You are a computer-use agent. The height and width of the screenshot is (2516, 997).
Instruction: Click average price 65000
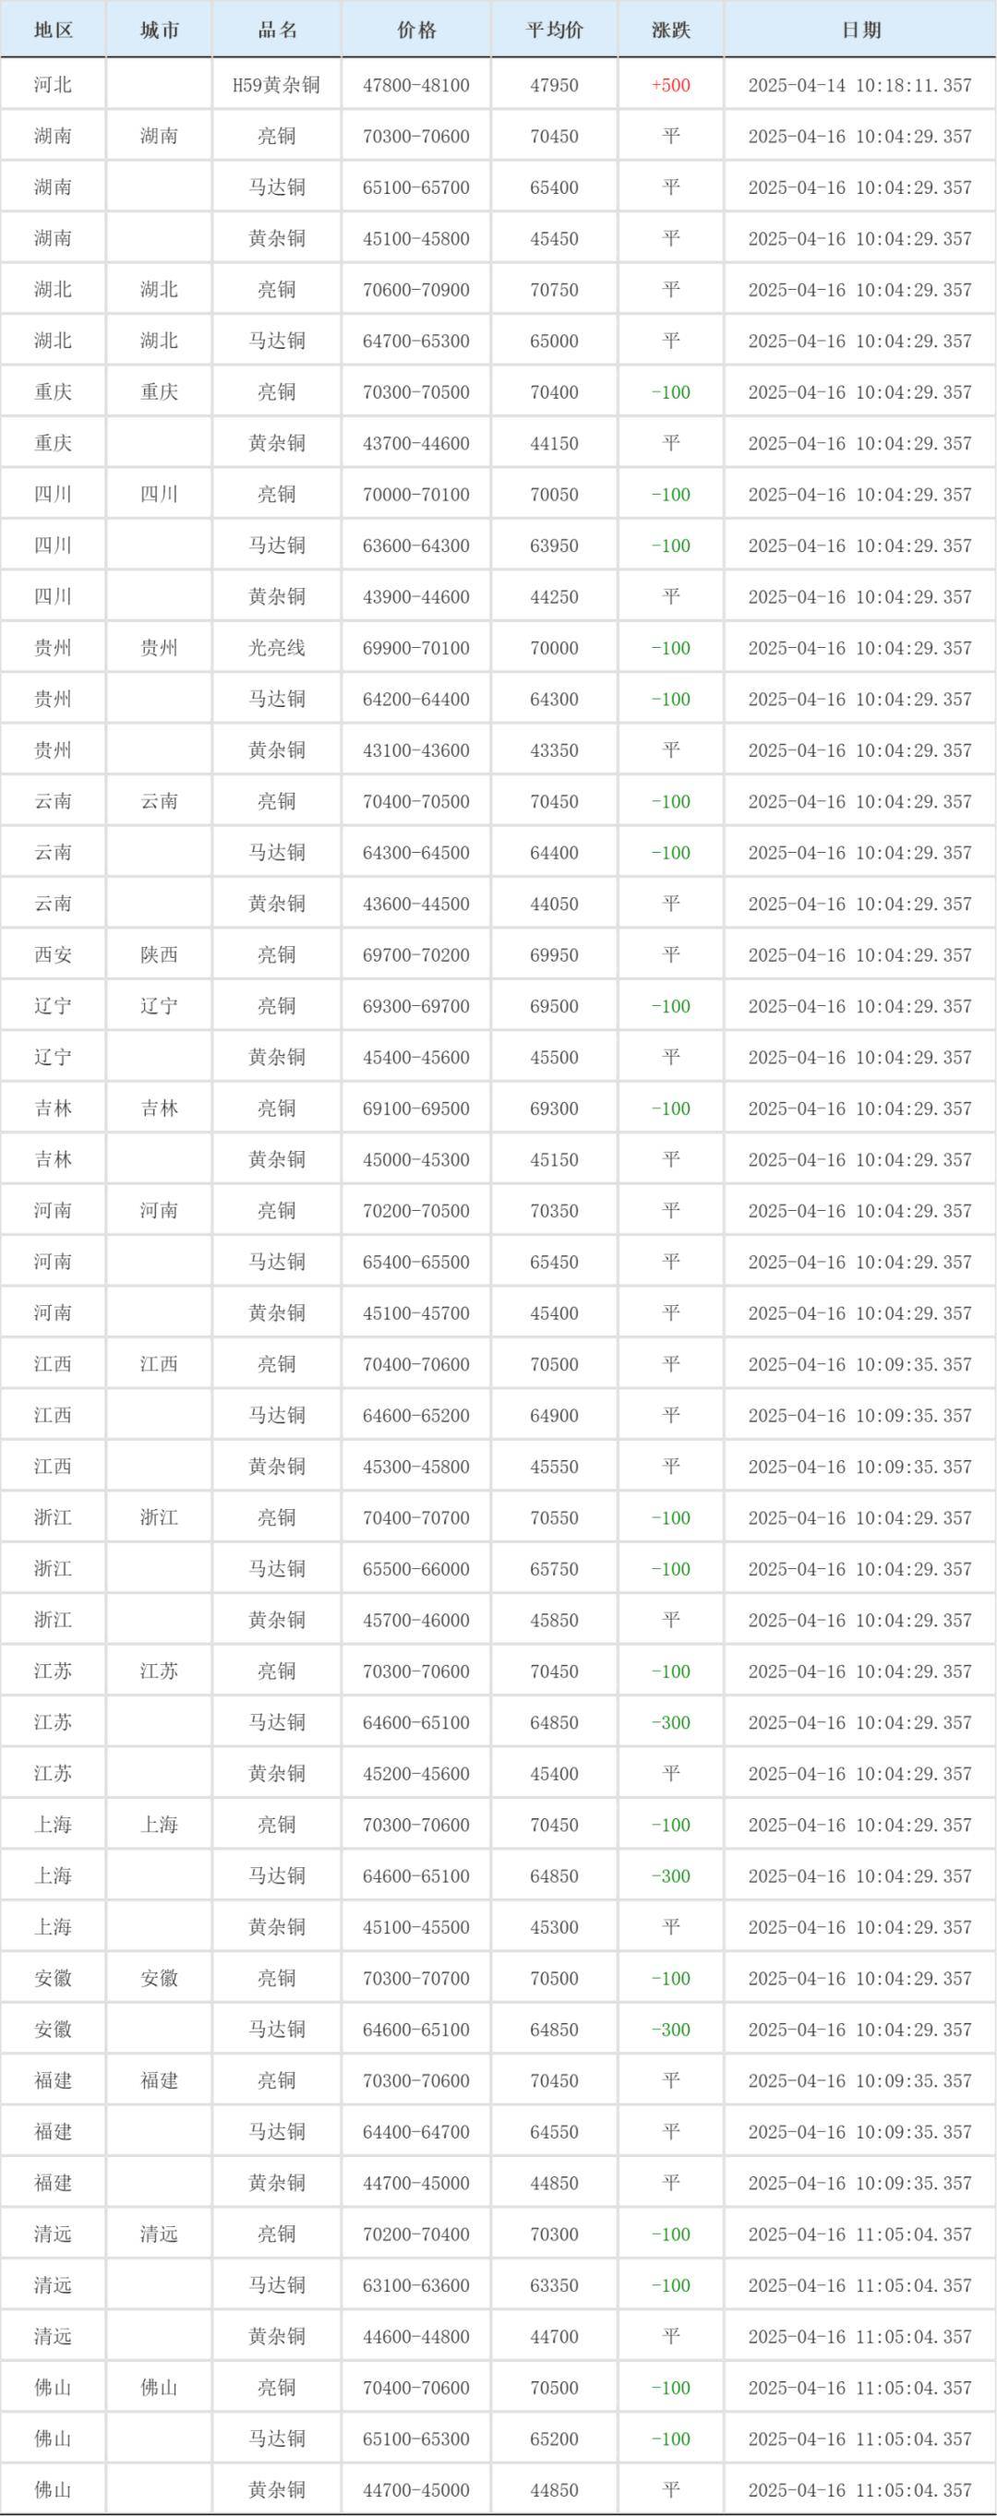(x=555, y=341)
